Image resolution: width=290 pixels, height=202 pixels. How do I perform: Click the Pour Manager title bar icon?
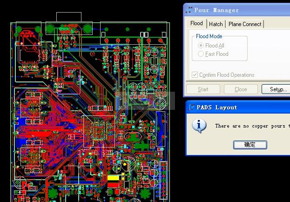pyautogui.click(x=189, y=10)
